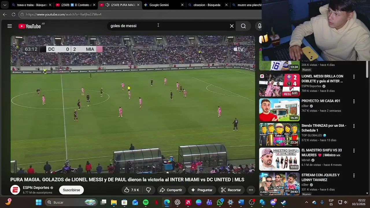Run search with the magnifier button

point(243,26)
